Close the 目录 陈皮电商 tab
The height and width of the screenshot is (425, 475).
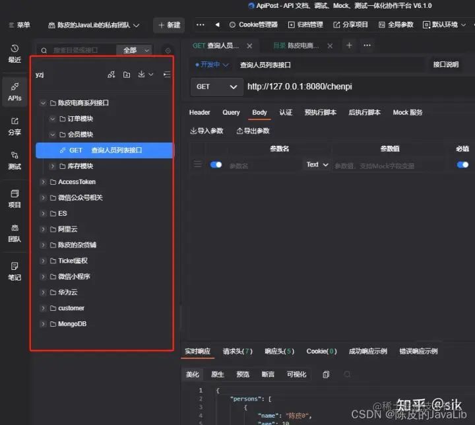point(330,46)
